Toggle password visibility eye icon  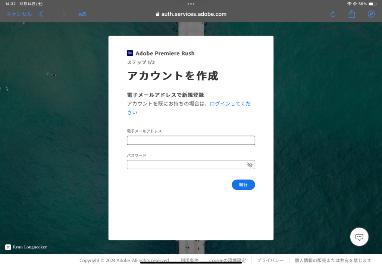point(250,165)
